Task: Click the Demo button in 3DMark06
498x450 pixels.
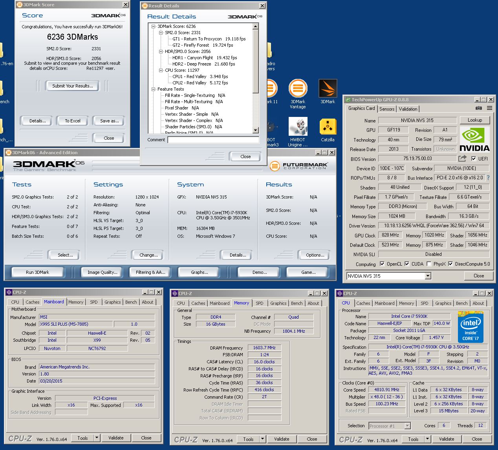Action: tap(260, 272)
